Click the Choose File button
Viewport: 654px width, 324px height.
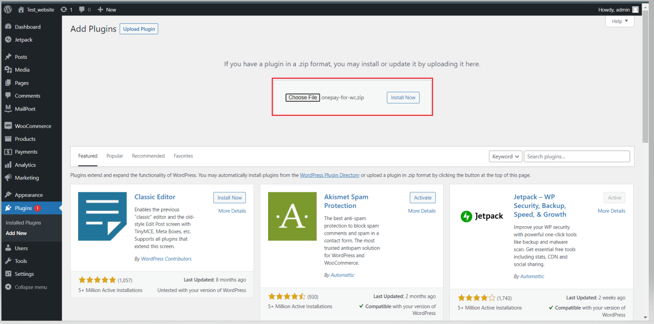coord(303,97)
